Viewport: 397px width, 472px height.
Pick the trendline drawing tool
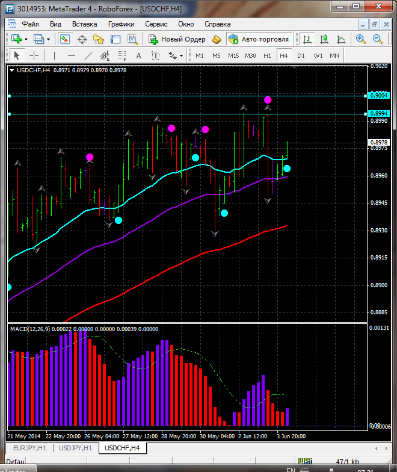point(88,55)
